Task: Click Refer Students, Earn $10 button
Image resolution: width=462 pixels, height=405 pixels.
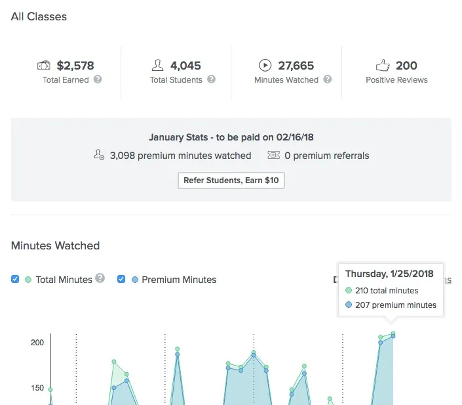Action: pyautogui.click(x=231, y=181)
